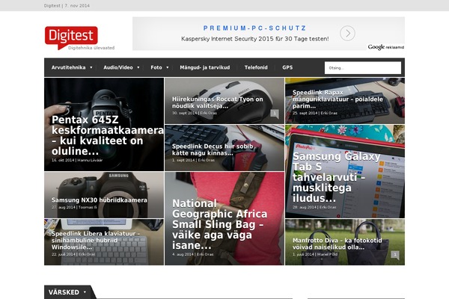
Task: Expand the Audio/Video menu arrow
Action: click(x=138, y=67)
